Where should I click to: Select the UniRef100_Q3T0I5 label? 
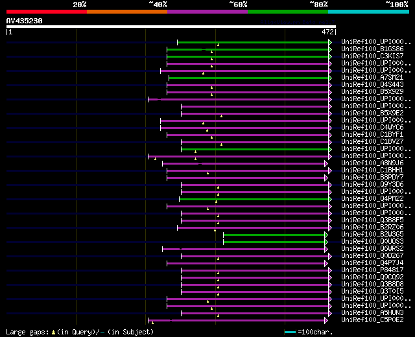[372, 292]
